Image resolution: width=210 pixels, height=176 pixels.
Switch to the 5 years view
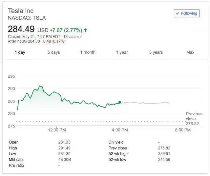click(x=156, y=52)
